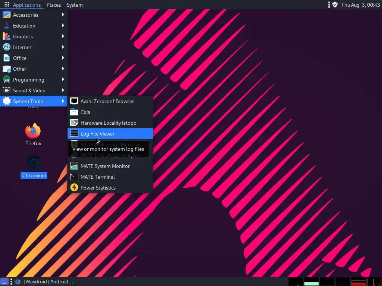Open the Programming submenu
This screenshot has width=382, height=286.
click(x=34, y=80)
